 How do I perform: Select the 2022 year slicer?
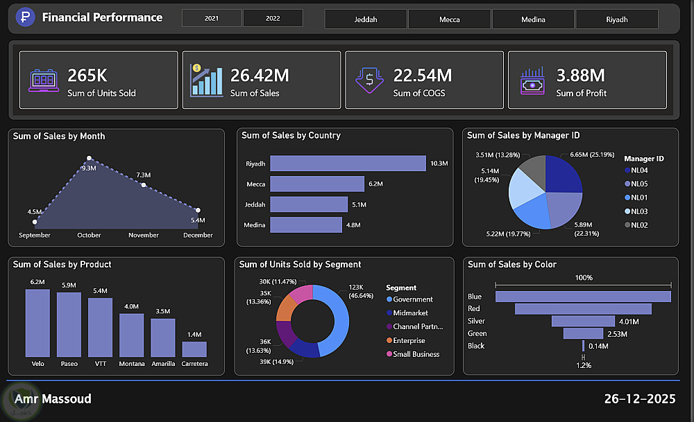click(x=273, y=18)
